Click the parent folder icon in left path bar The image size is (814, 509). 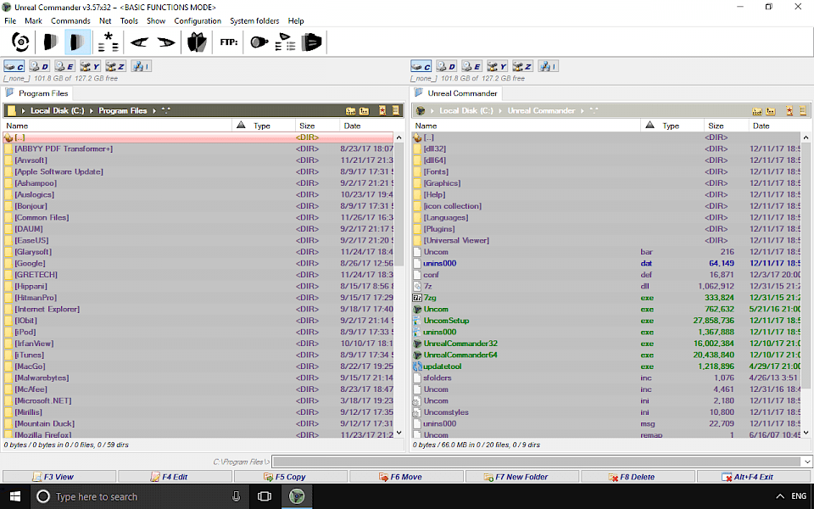[365, 111]
